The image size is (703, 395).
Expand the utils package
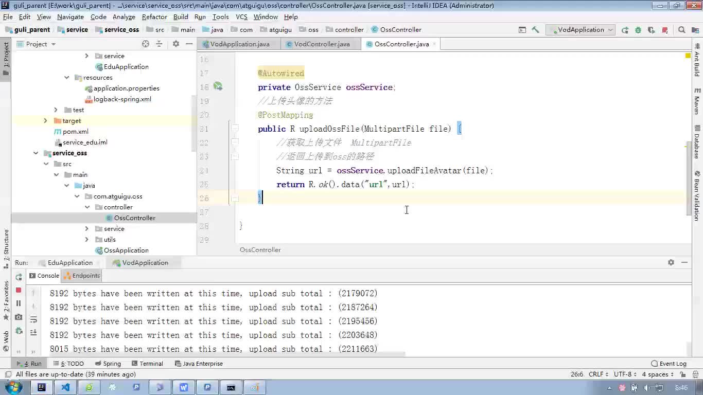(x=86, y=240)
